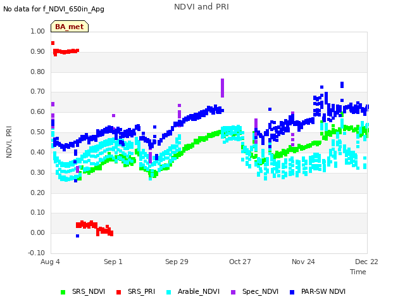Click the purple Spec_NDVI legend swatch
405x304 pixels.
tap(233, 292)
